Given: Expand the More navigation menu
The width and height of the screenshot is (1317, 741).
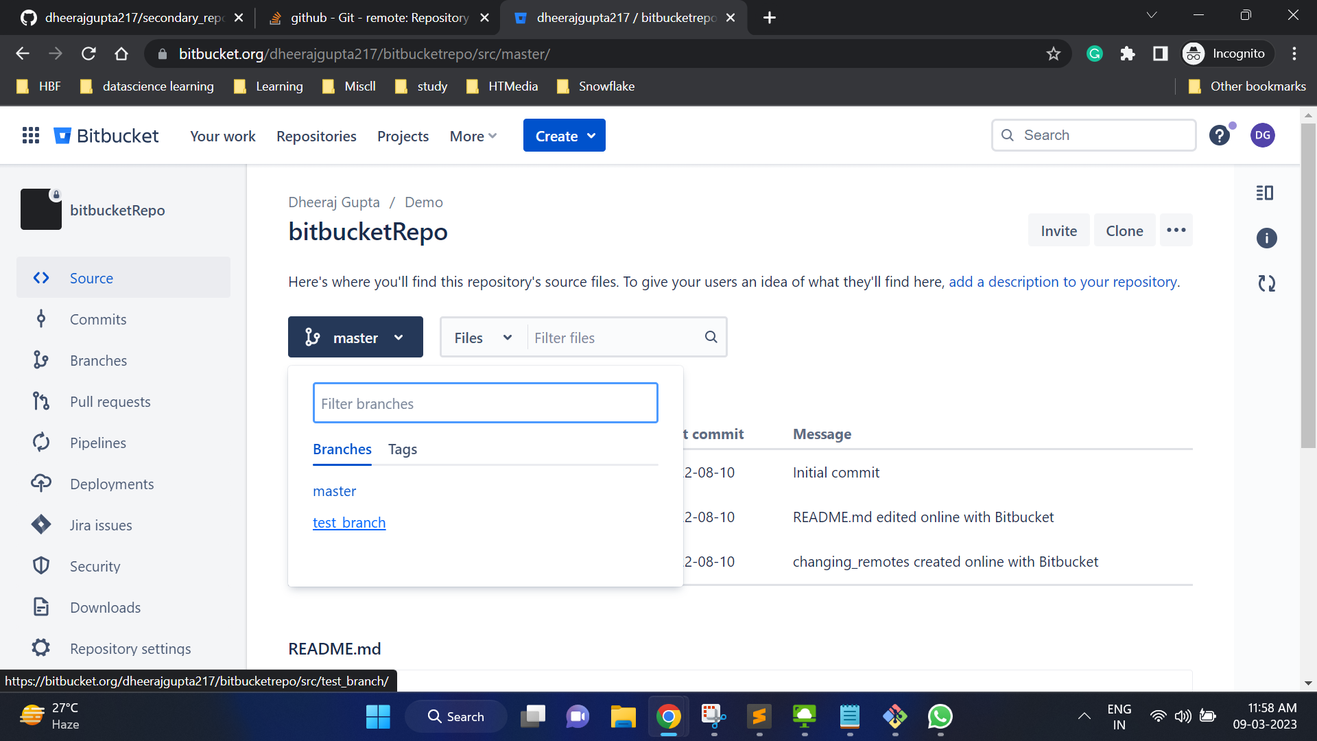Looking at the screenshot, I should (472, 136).
